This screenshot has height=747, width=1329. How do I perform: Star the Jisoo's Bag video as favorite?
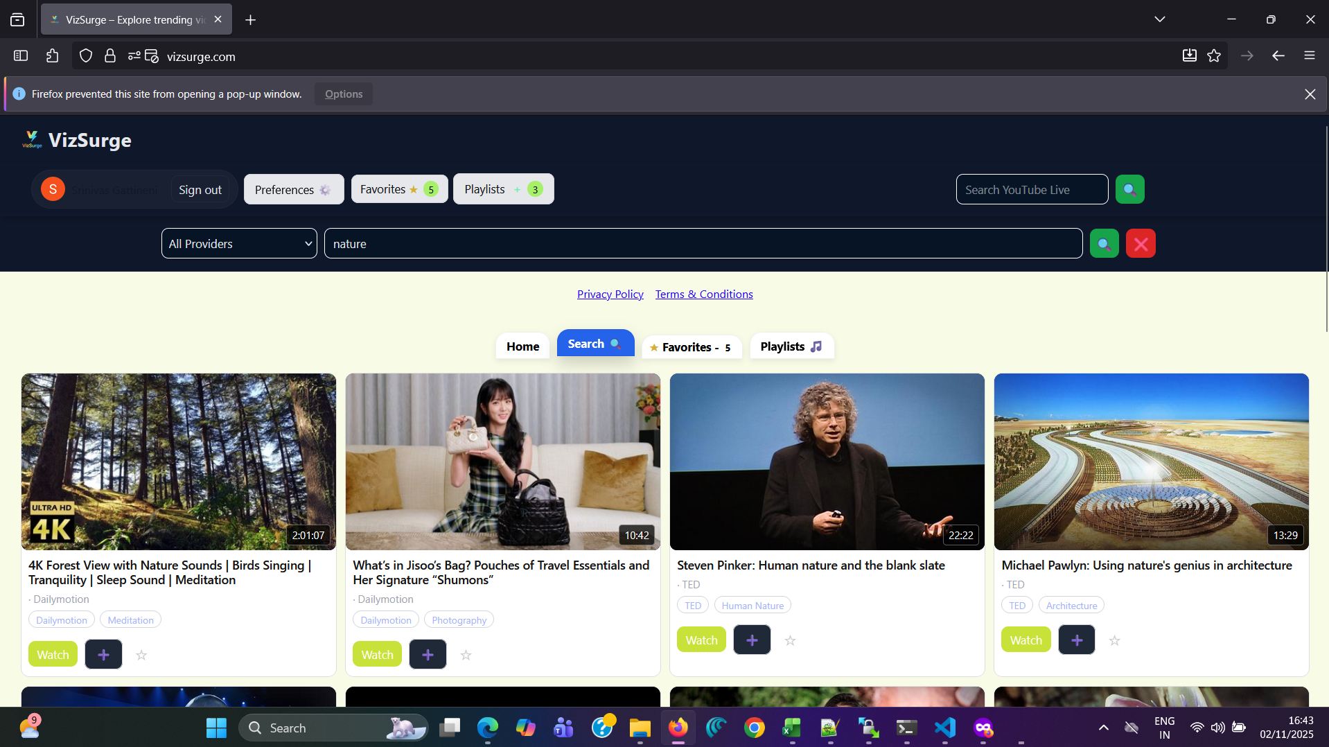[466, 655]
